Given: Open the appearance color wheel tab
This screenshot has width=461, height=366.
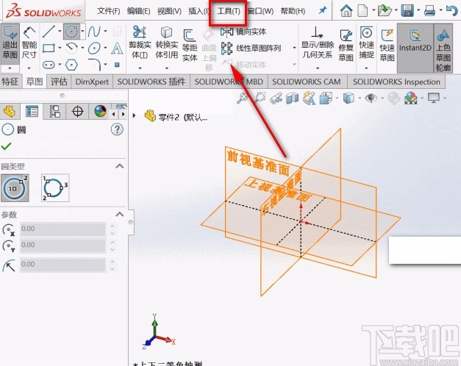Looking at the screenshot, I should coord(100,111).
